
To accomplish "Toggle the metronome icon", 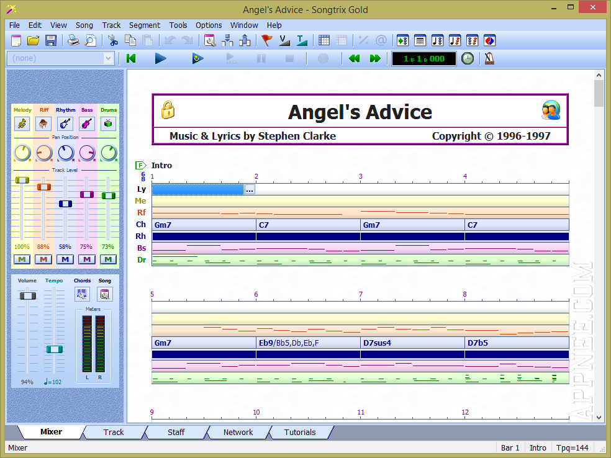I will 489,58.
